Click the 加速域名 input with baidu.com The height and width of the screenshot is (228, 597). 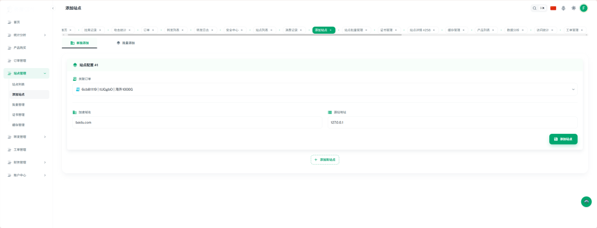tap(197, 122)
